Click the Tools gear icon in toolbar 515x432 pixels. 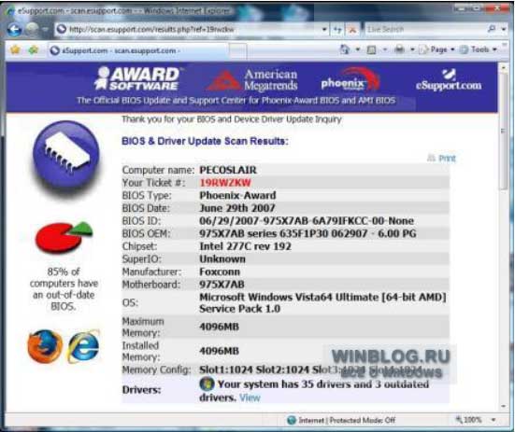[464, 49]
